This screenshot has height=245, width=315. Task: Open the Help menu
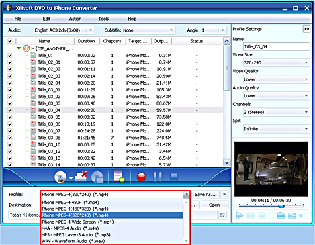(132, 19)
